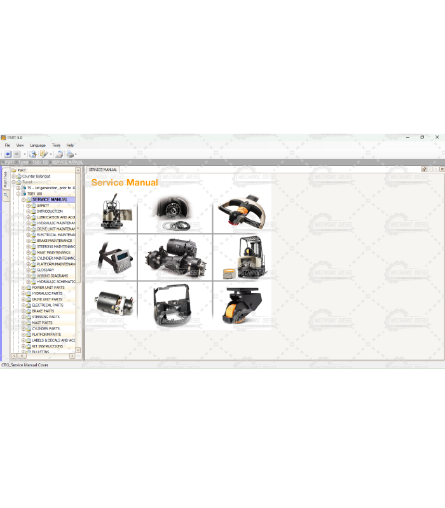Expand the SAFETY tree node
Viewport: 445px width, 508px height.
(x=27, y=206)
